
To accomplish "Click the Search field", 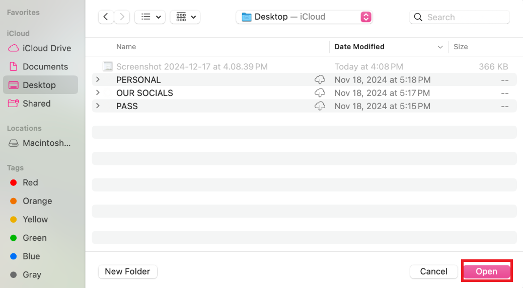I will tap(459, 17).
